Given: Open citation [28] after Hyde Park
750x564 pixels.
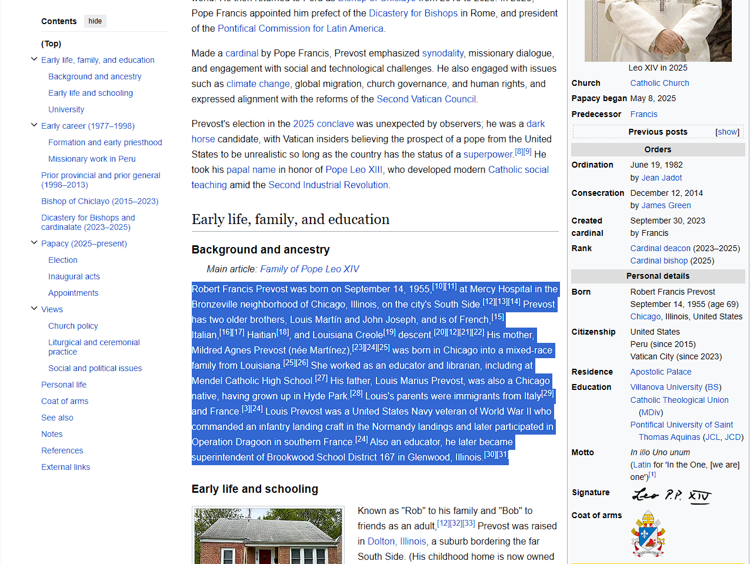Looking at the screenshot, I should (x=356, y=393).
